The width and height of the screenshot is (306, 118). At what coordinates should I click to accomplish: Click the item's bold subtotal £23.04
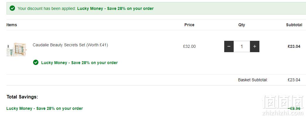click(x=294, y=46)
